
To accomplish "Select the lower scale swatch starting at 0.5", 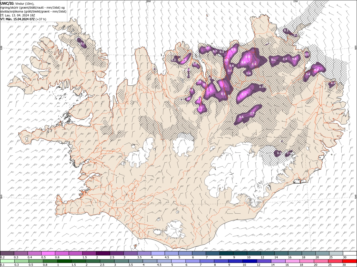I will click(36, 261).
